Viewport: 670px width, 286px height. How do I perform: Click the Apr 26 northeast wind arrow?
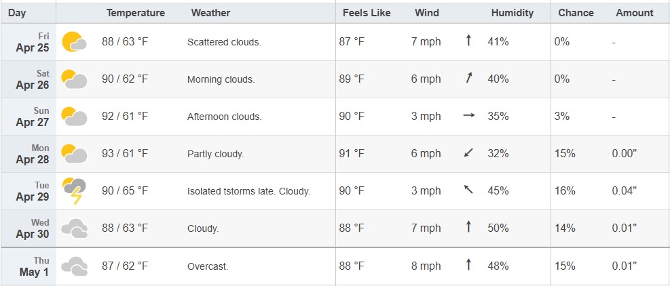point(469,78)
